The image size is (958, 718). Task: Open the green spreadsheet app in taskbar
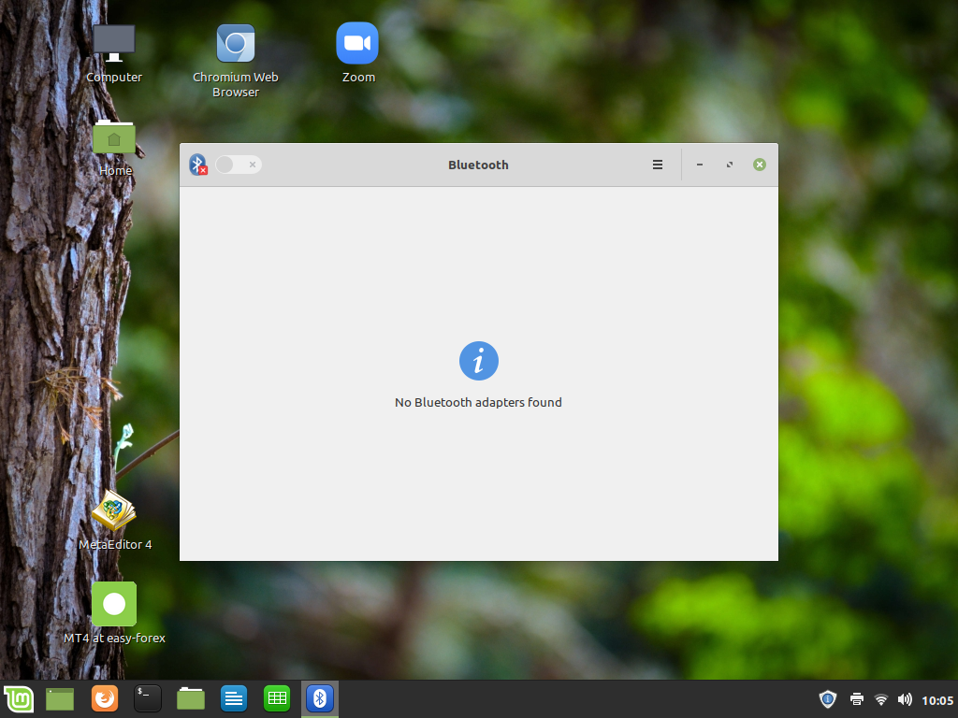276,698
